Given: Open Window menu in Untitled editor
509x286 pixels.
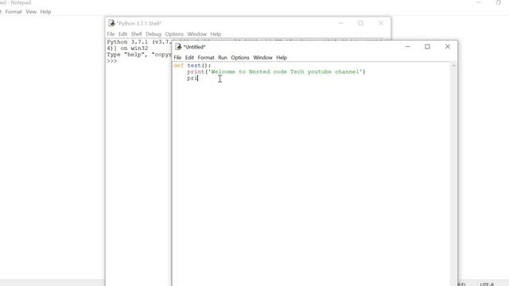Looking at the screenshot, I should tap(262, 58).
